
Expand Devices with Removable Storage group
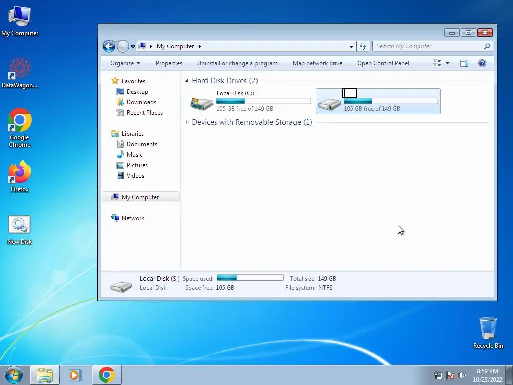[x=187, y=122]
